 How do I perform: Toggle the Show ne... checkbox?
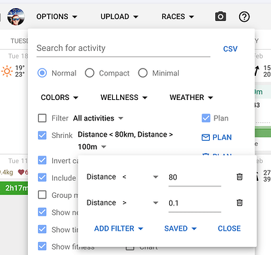[42, 212]
